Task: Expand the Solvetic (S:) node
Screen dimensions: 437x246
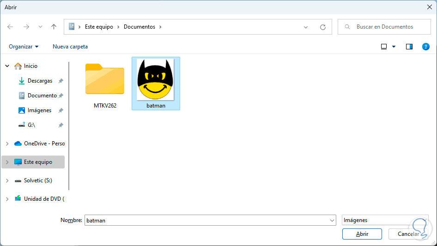Action: click(7, 180)
